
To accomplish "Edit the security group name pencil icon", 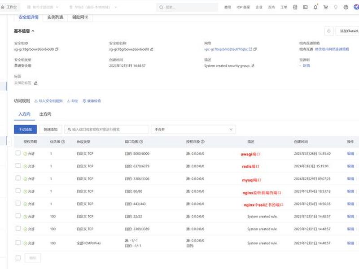I will point(152,49).
